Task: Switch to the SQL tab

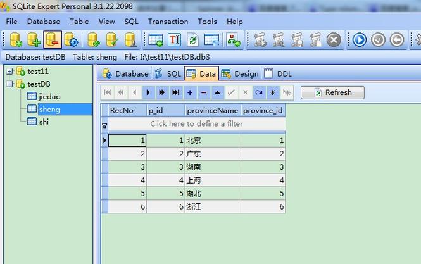Action: coord(168,73)
